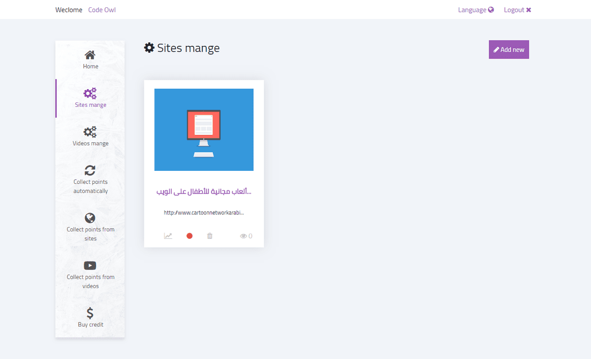Click the Add new button

coord(509,49)
